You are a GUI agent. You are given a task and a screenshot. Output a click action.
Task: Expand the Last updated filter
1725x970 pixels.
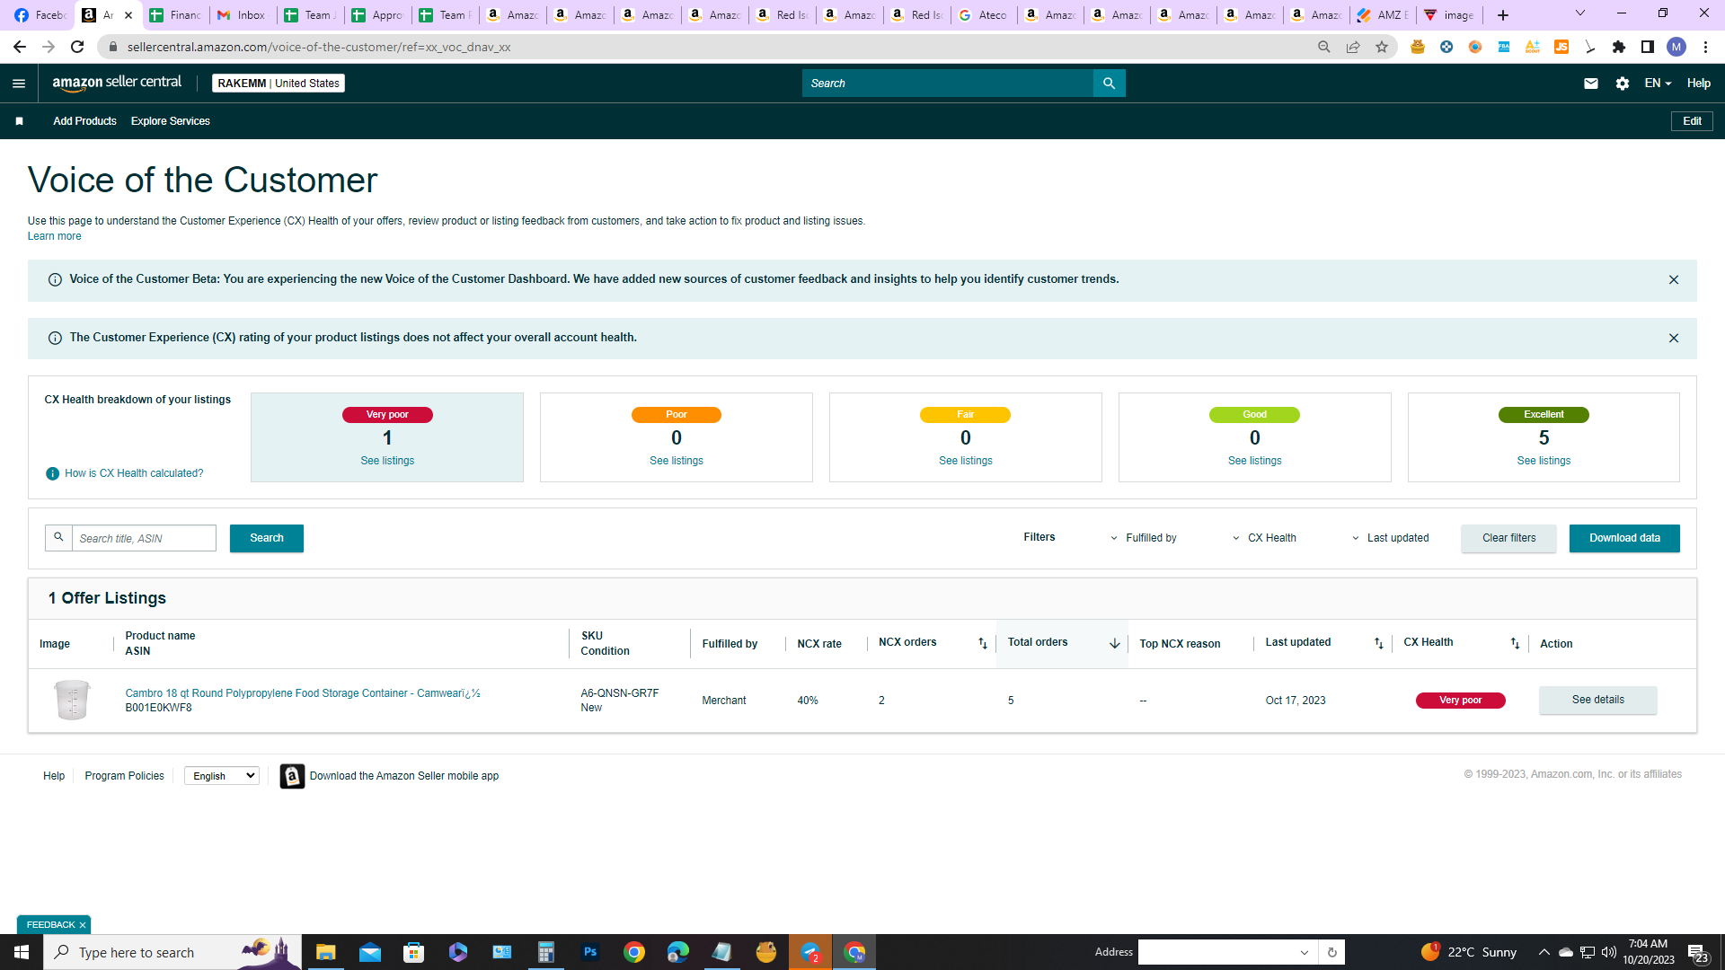(1390, 538)
